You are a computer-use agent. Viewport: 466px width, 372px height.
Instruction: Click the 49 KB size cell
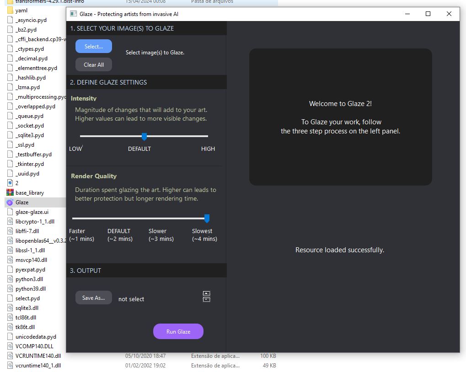pos(269,366)
